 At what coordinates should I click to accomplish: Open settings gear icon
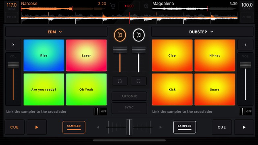[146, 6]
